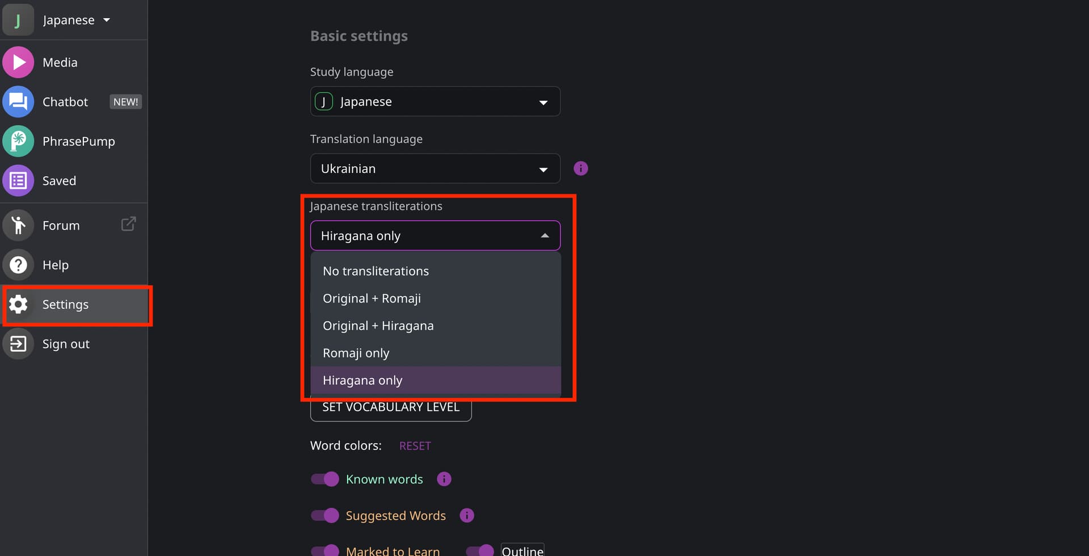This screenshot has width=1089, height=556.
Task: Click the Settings gear icon
Action: [x=18, y=304]
